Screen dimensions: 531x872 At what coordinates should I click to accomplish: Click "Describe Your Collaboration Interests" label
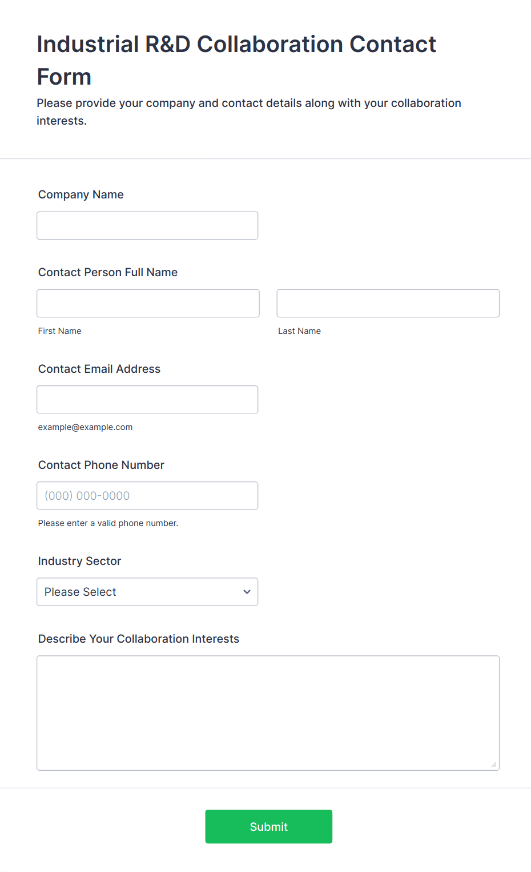(139, 639)
